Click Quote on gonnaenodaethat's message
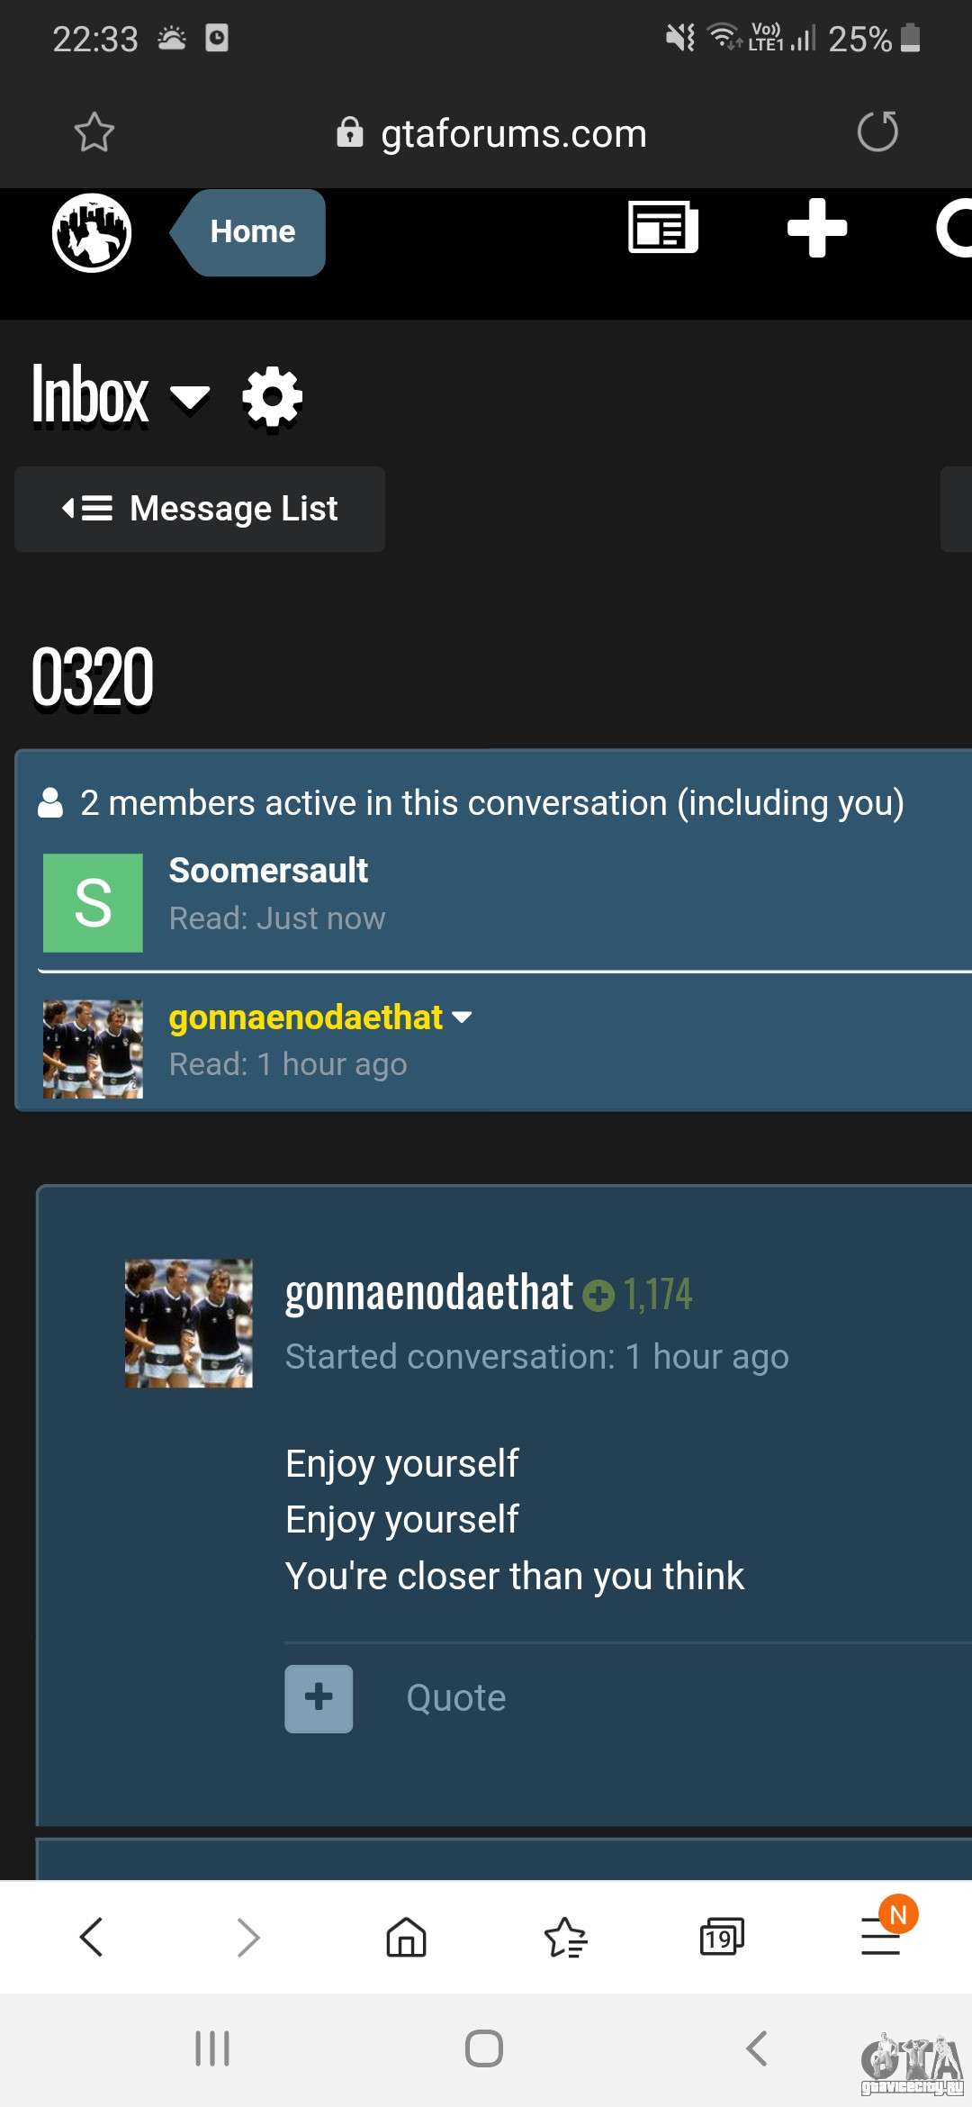This screenshot has width=972, height=2107. pyautogui.click(x=456, y=1698)
